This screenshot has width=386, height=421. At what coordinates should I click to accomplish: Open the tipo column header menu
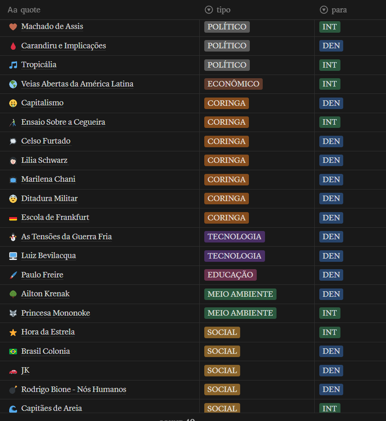tap(218, 10)
